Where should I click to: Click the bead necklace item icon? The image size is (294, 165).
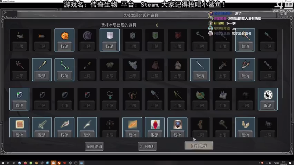[x=132, y=95]
